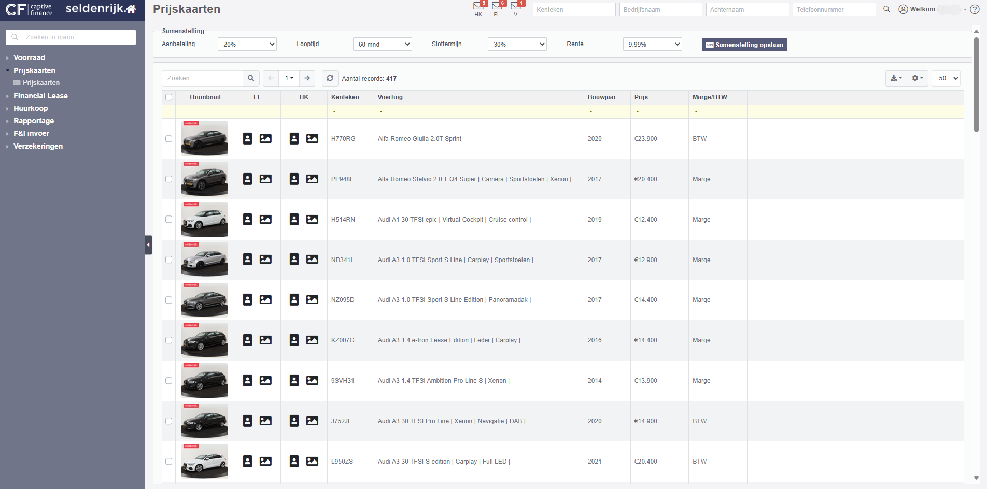987x489 pixels.
Task: Click the top search magnifier icon
Action: coord(886,9)
